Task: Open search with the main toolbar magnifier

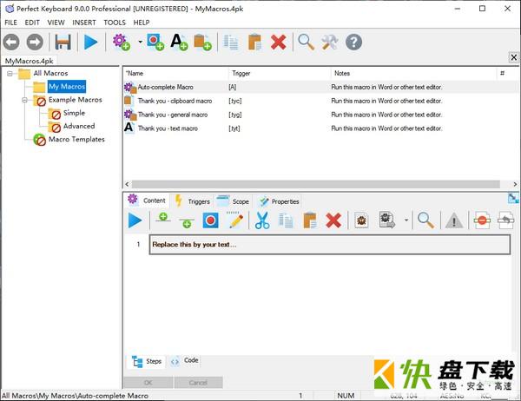Action: [x=306, y=43]
